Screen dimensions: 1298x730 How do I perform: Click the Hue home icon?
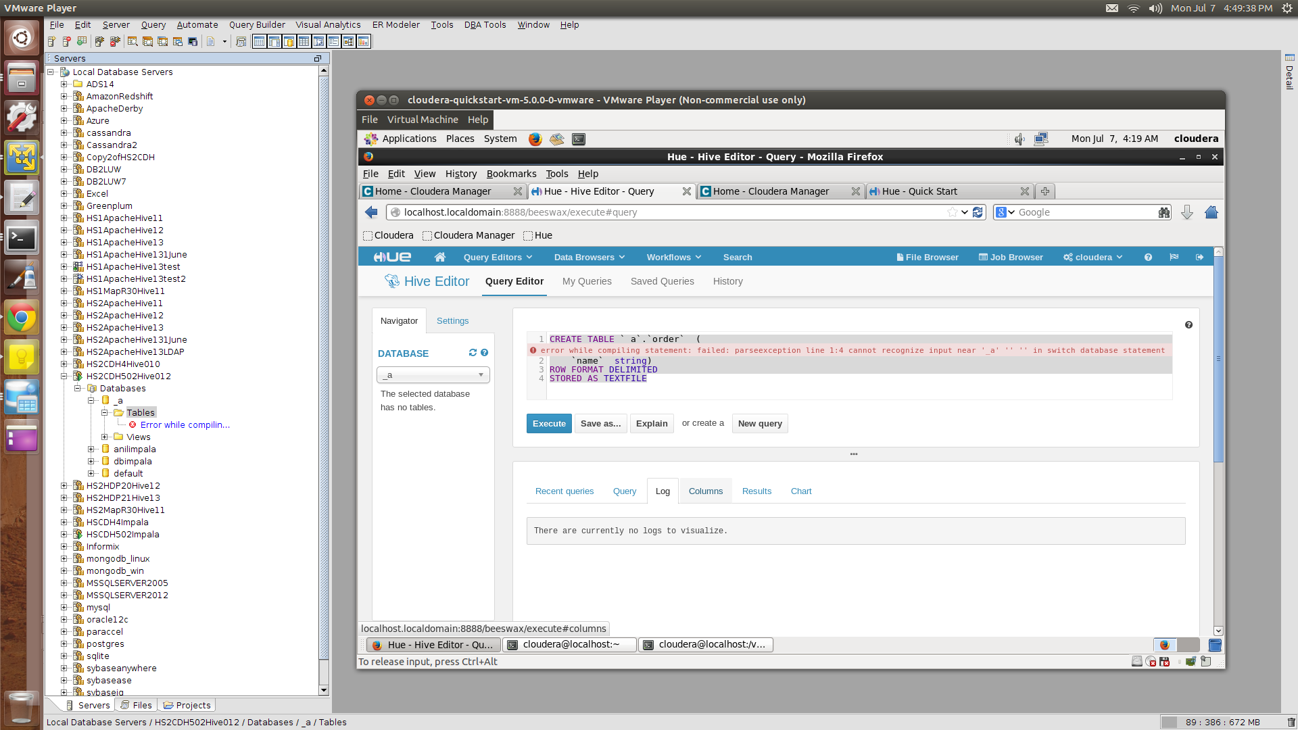pos(439,257)
